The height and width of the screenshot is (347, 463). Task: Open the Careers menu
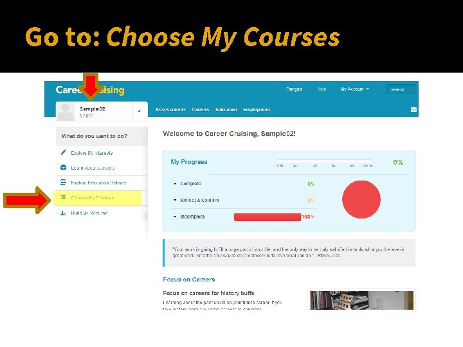click(201, 109)
